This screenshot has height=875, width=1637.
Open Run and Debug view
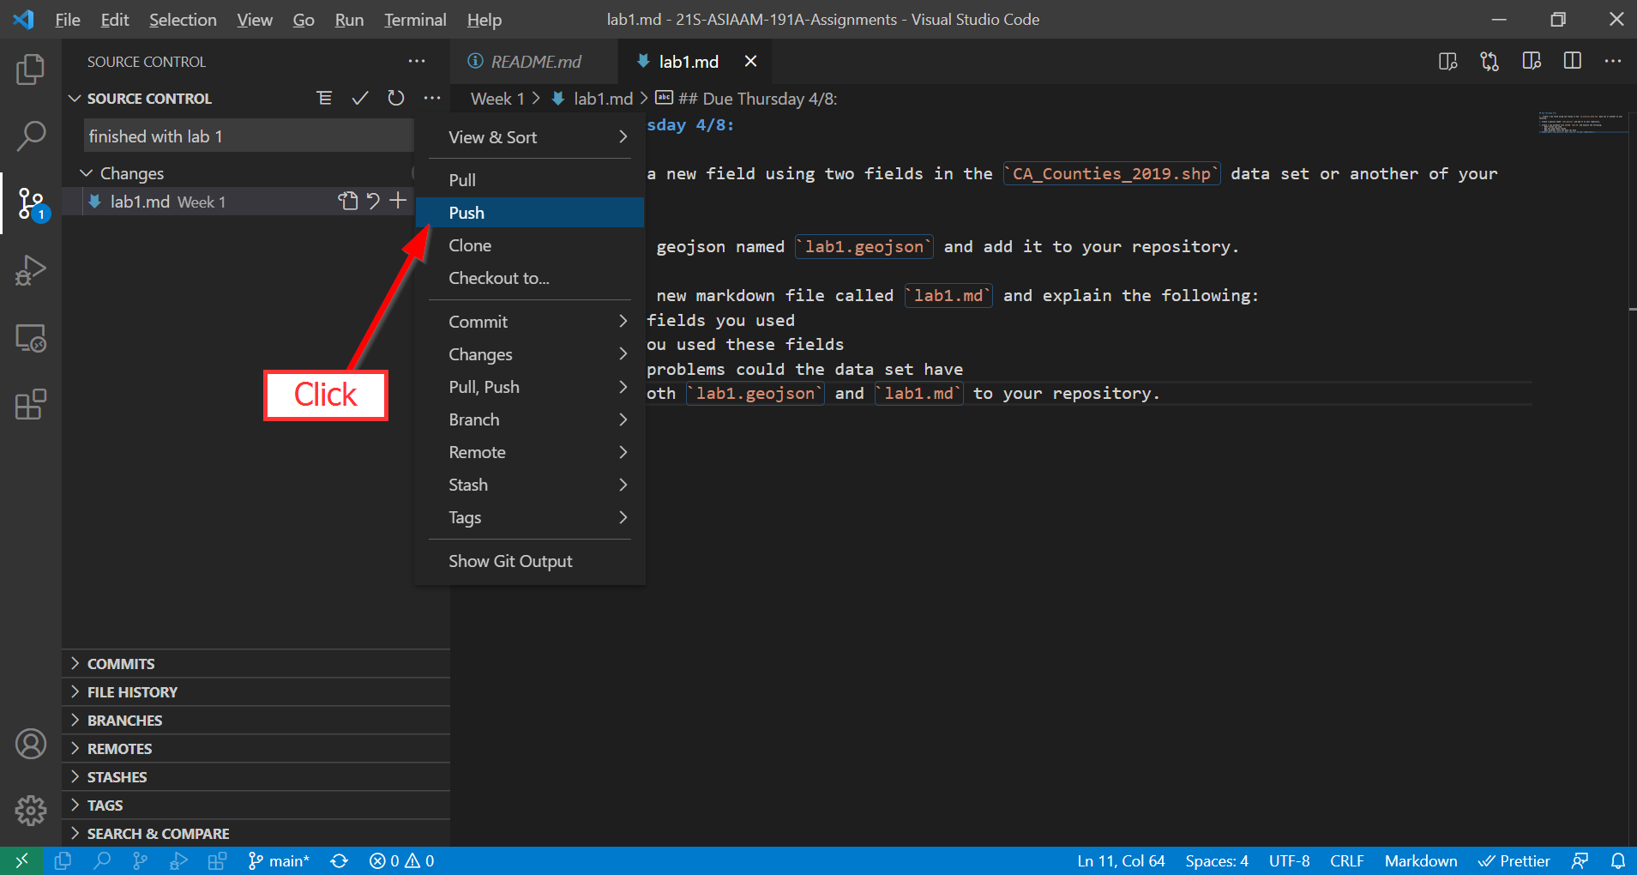[31, 270]
